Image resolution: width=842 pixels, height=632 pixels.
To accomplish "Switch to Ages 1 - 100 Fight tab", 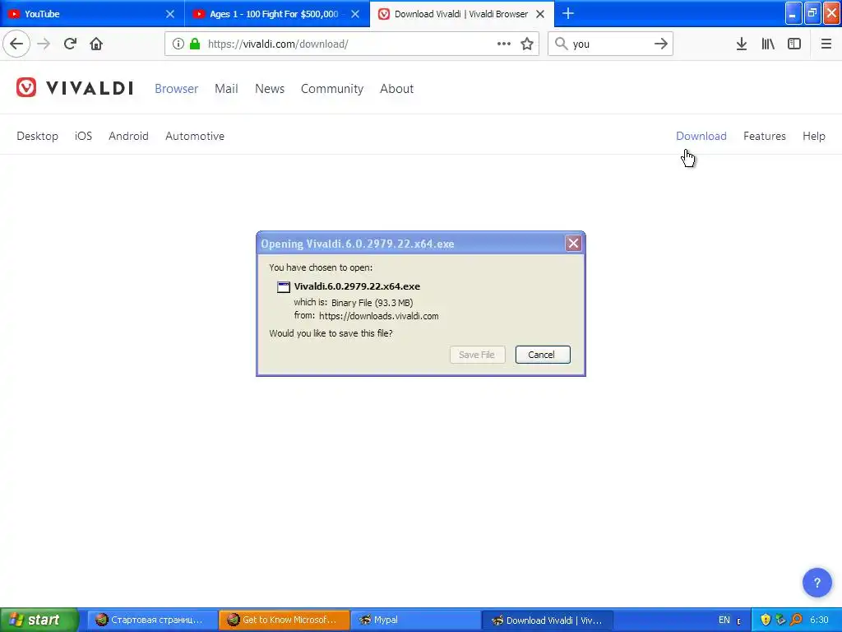I will click(277, 13).
